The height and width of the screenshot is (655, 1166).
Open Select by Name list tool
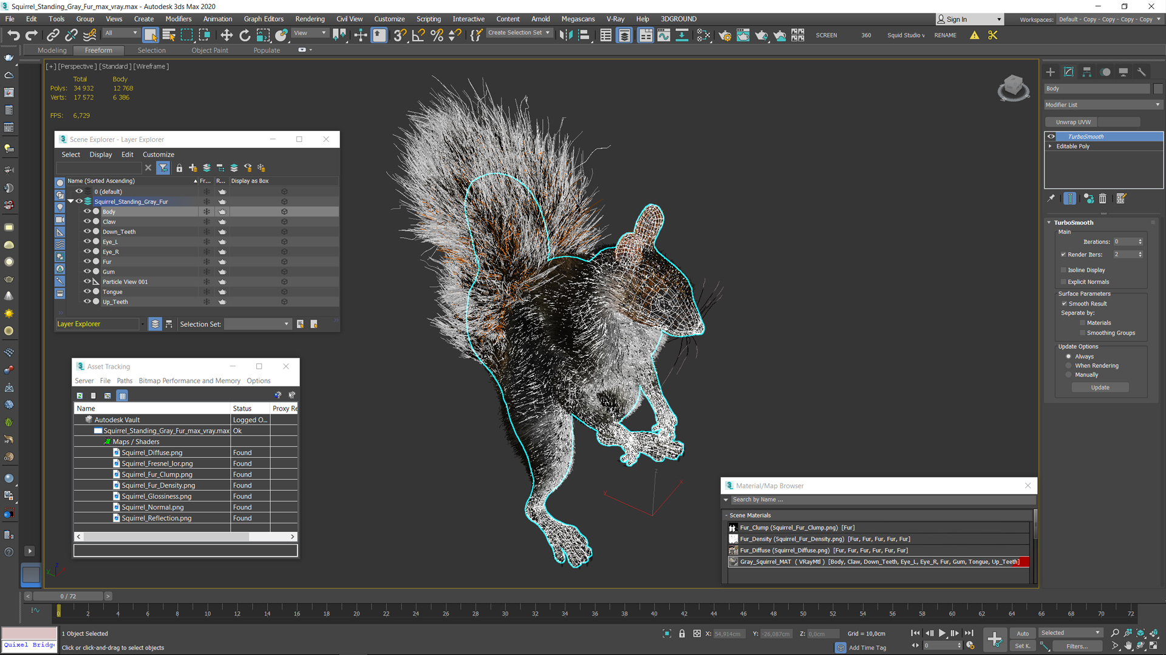coord(169,35)
